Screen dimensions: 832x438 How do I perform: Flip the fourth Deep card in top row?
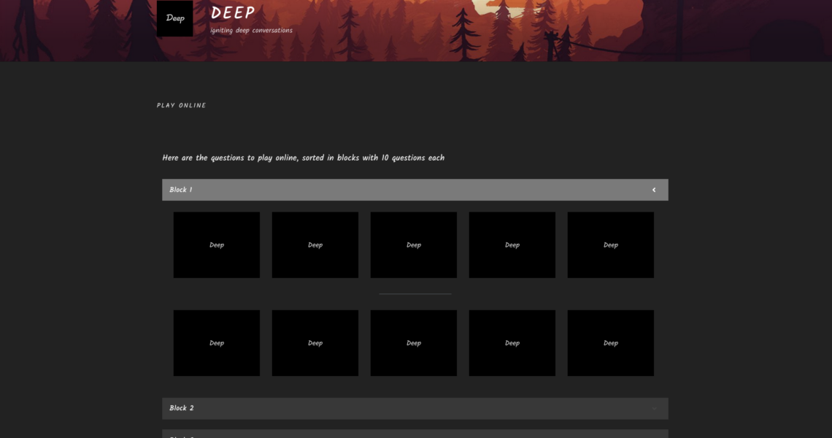click(x=512, y=245)
